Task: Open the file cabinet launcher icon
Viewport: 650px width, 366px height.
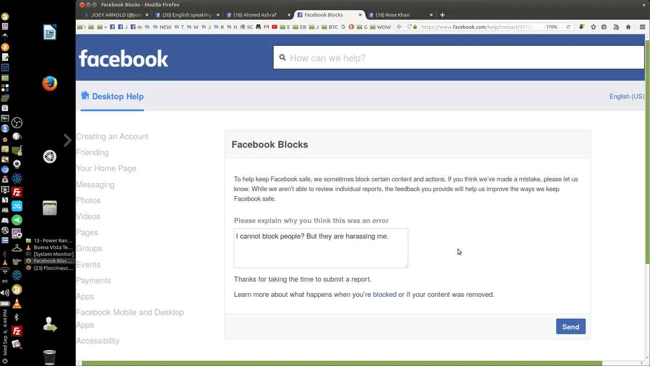Action: (x=49, y=208)
